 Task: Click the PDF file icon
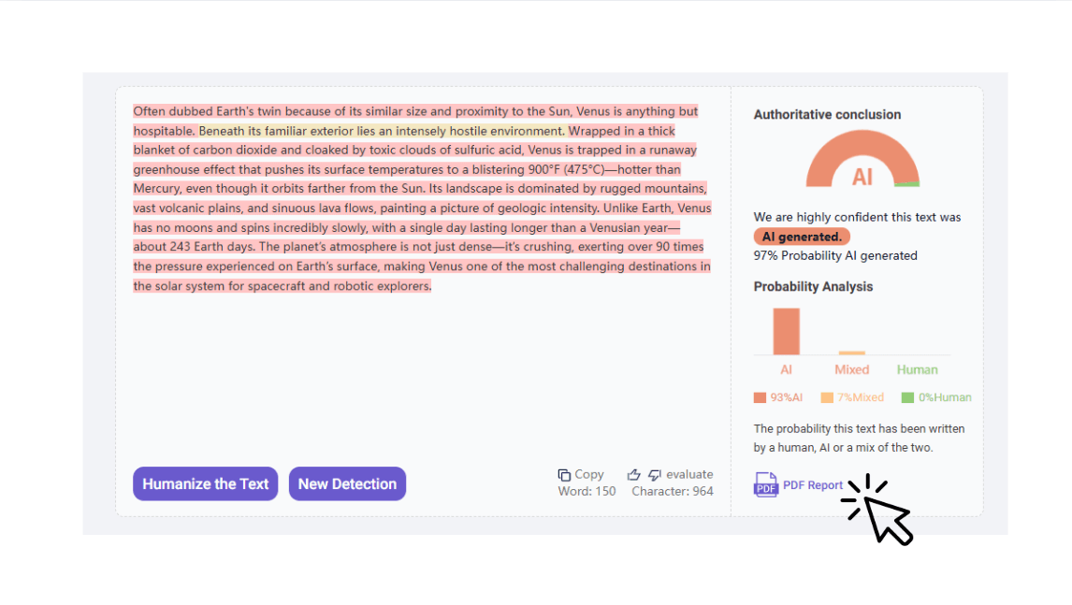pos(766,484)
